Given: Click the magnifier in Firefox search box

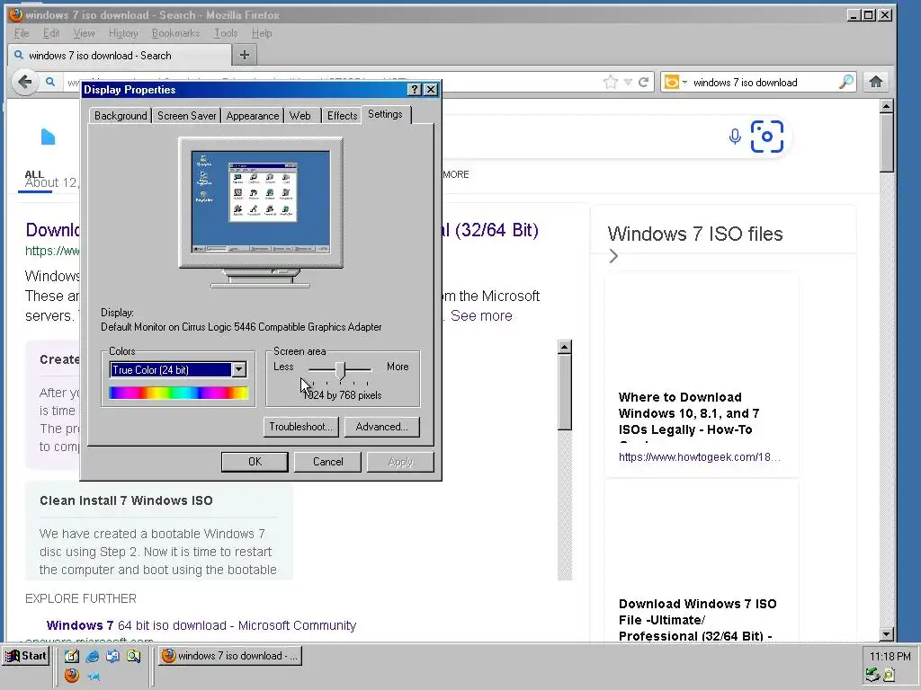Looking at the screenshot, I should pyautogui.click(x=845, y=82).
